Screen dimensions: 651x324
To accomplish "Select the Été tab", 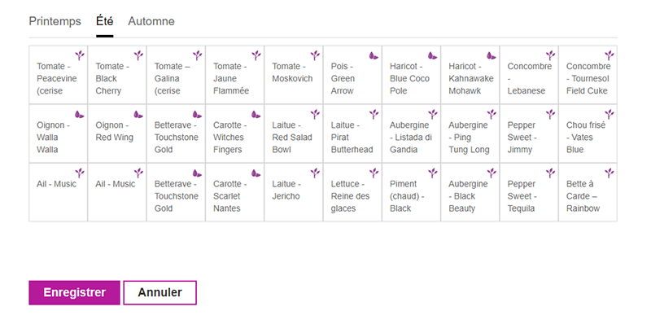I will click(105, 21).
